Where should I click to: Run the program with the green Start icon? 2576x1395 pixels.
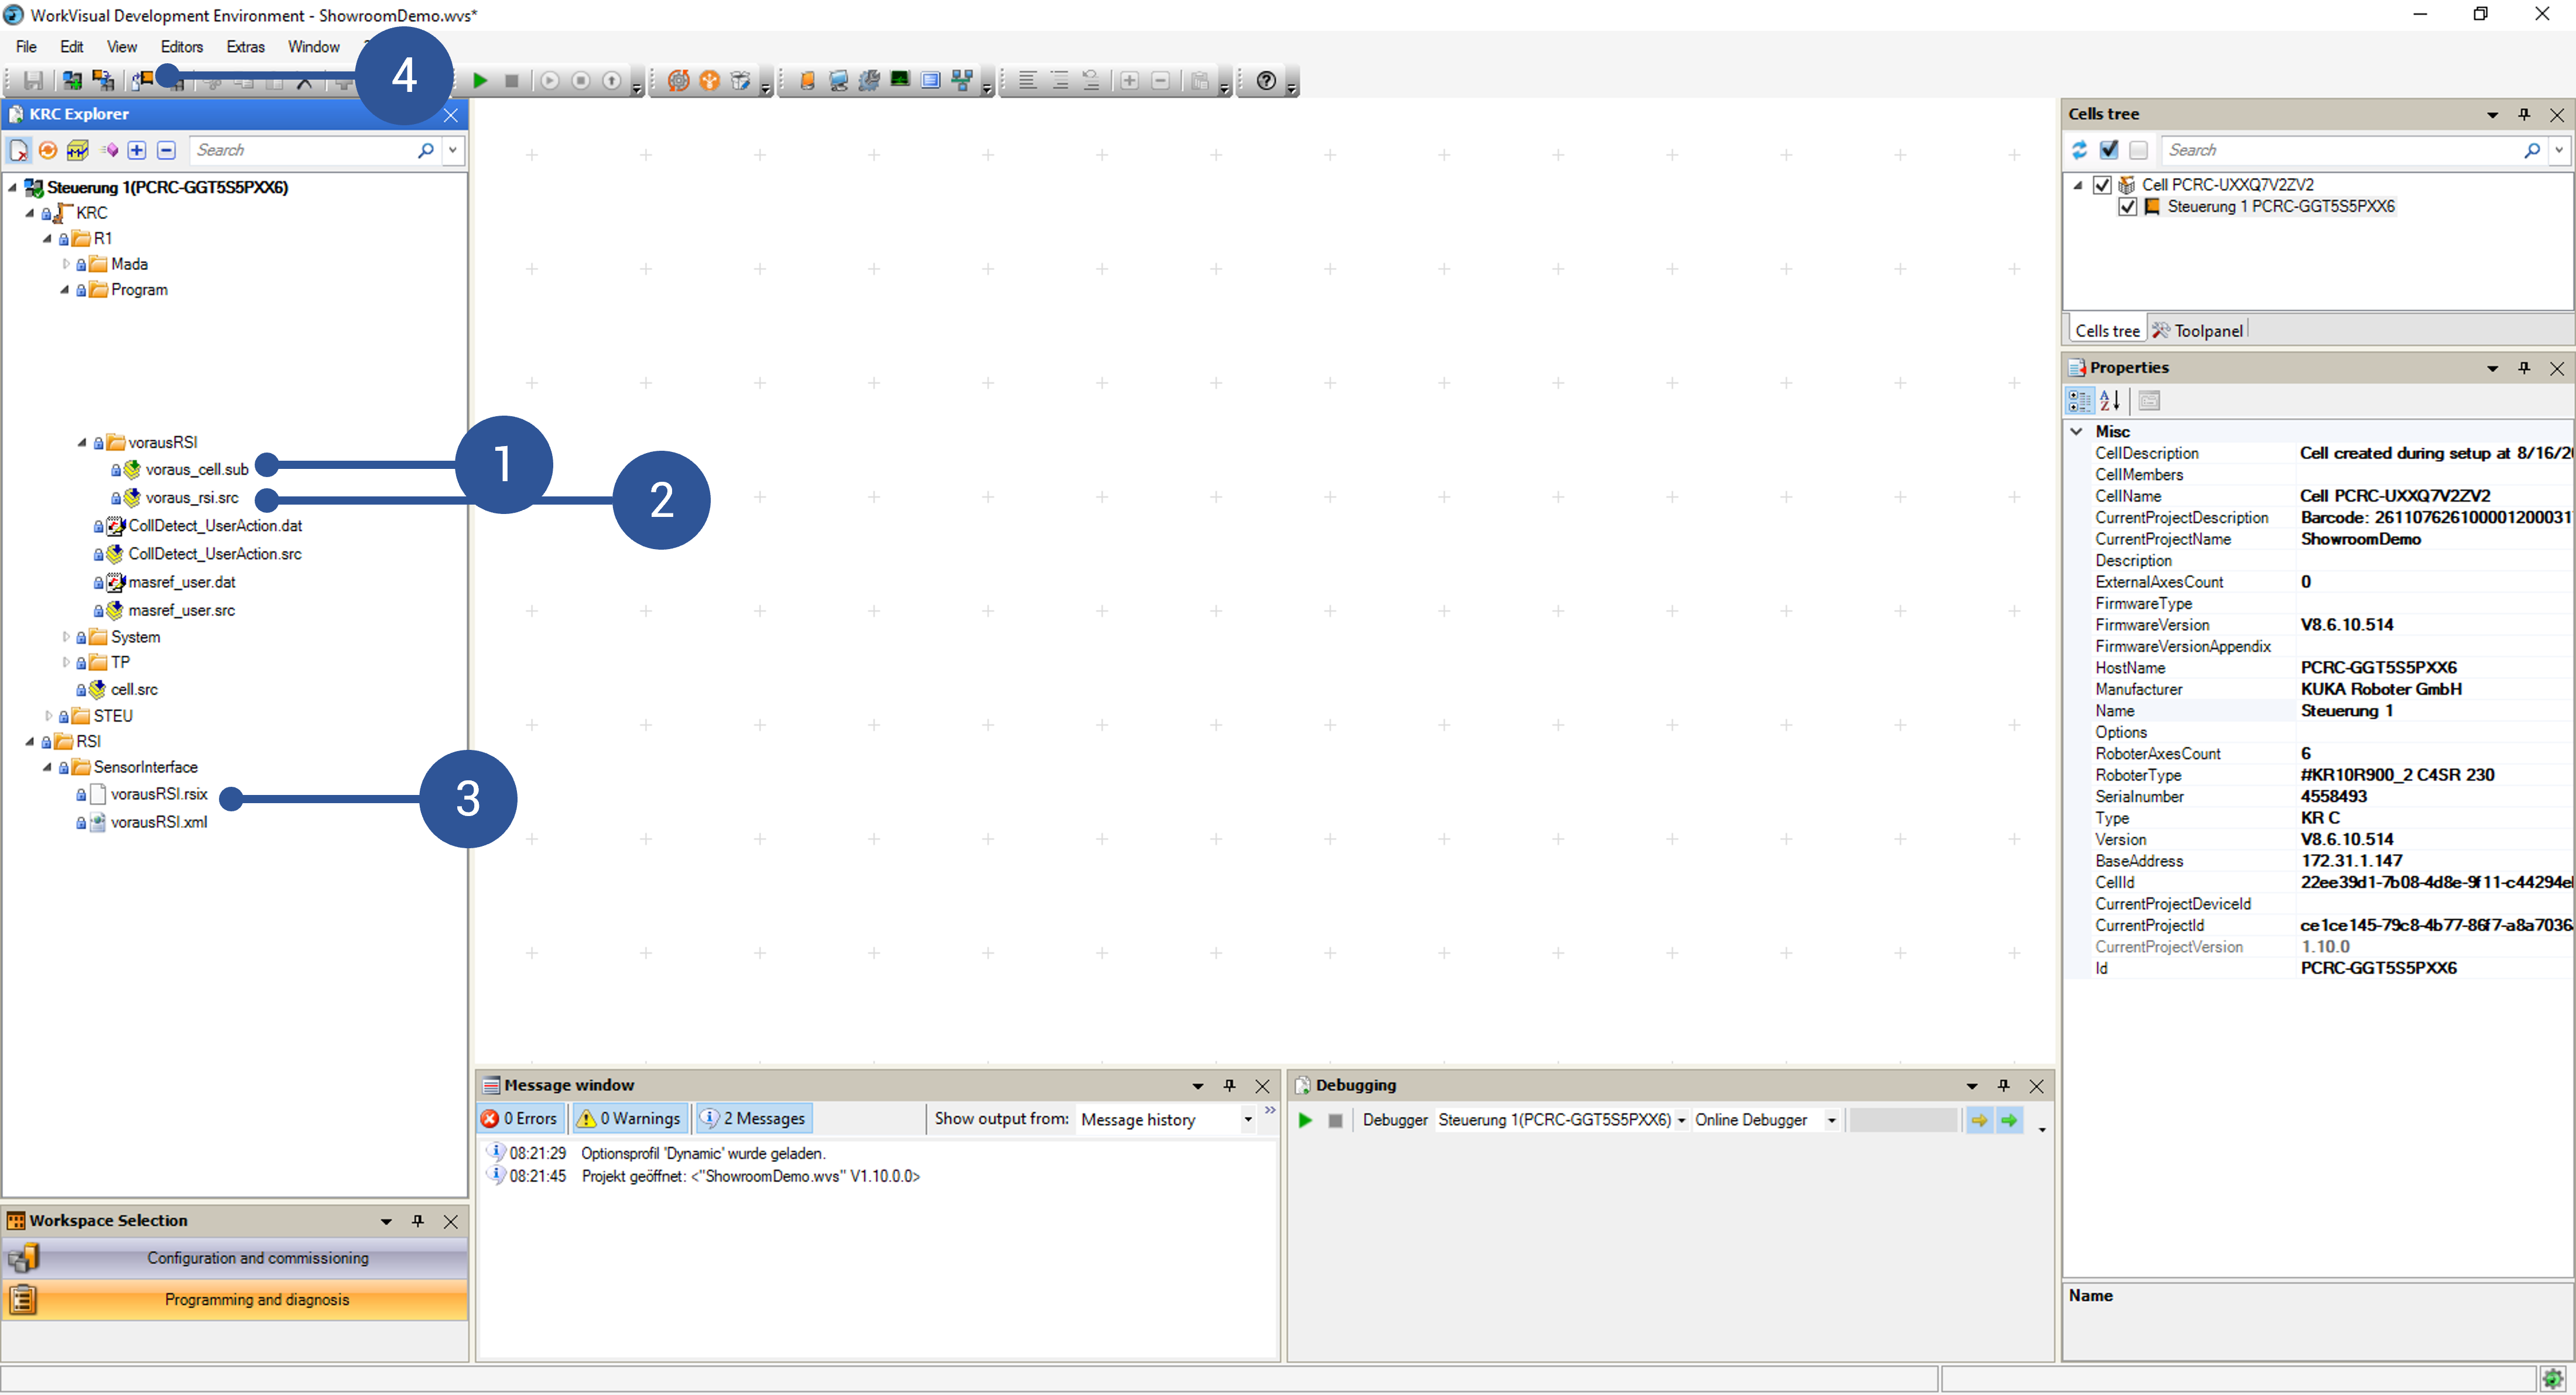480,81
